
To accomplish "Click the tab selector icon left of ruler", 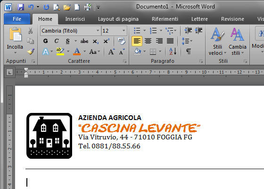I will (x=9, y=73).
